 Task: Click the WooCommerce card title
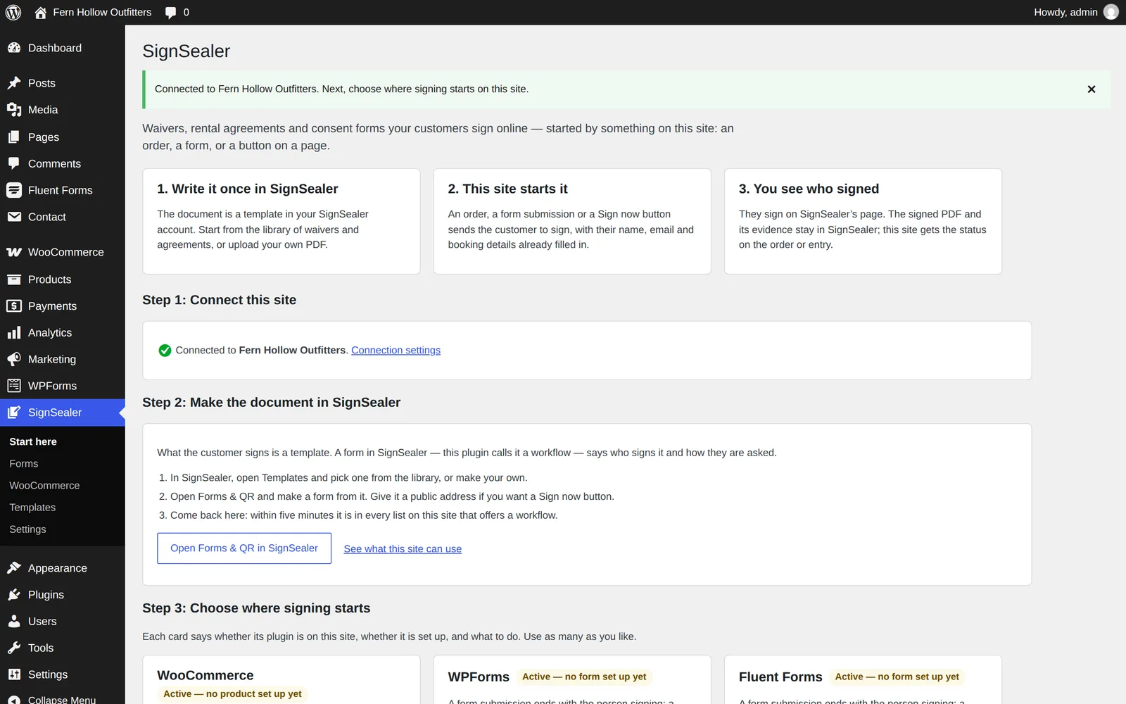(205, 675)
